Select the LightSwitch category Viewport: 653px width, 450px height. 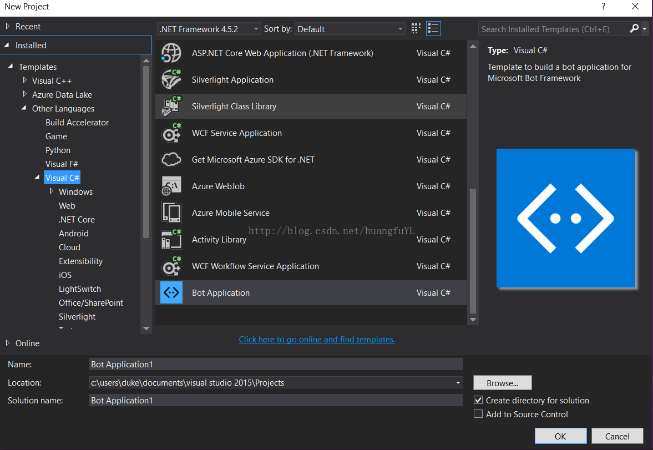point(80,289)
